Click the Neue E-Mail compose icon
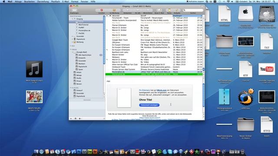Viewport: 278px width, 156px height. tap(159, 10)
